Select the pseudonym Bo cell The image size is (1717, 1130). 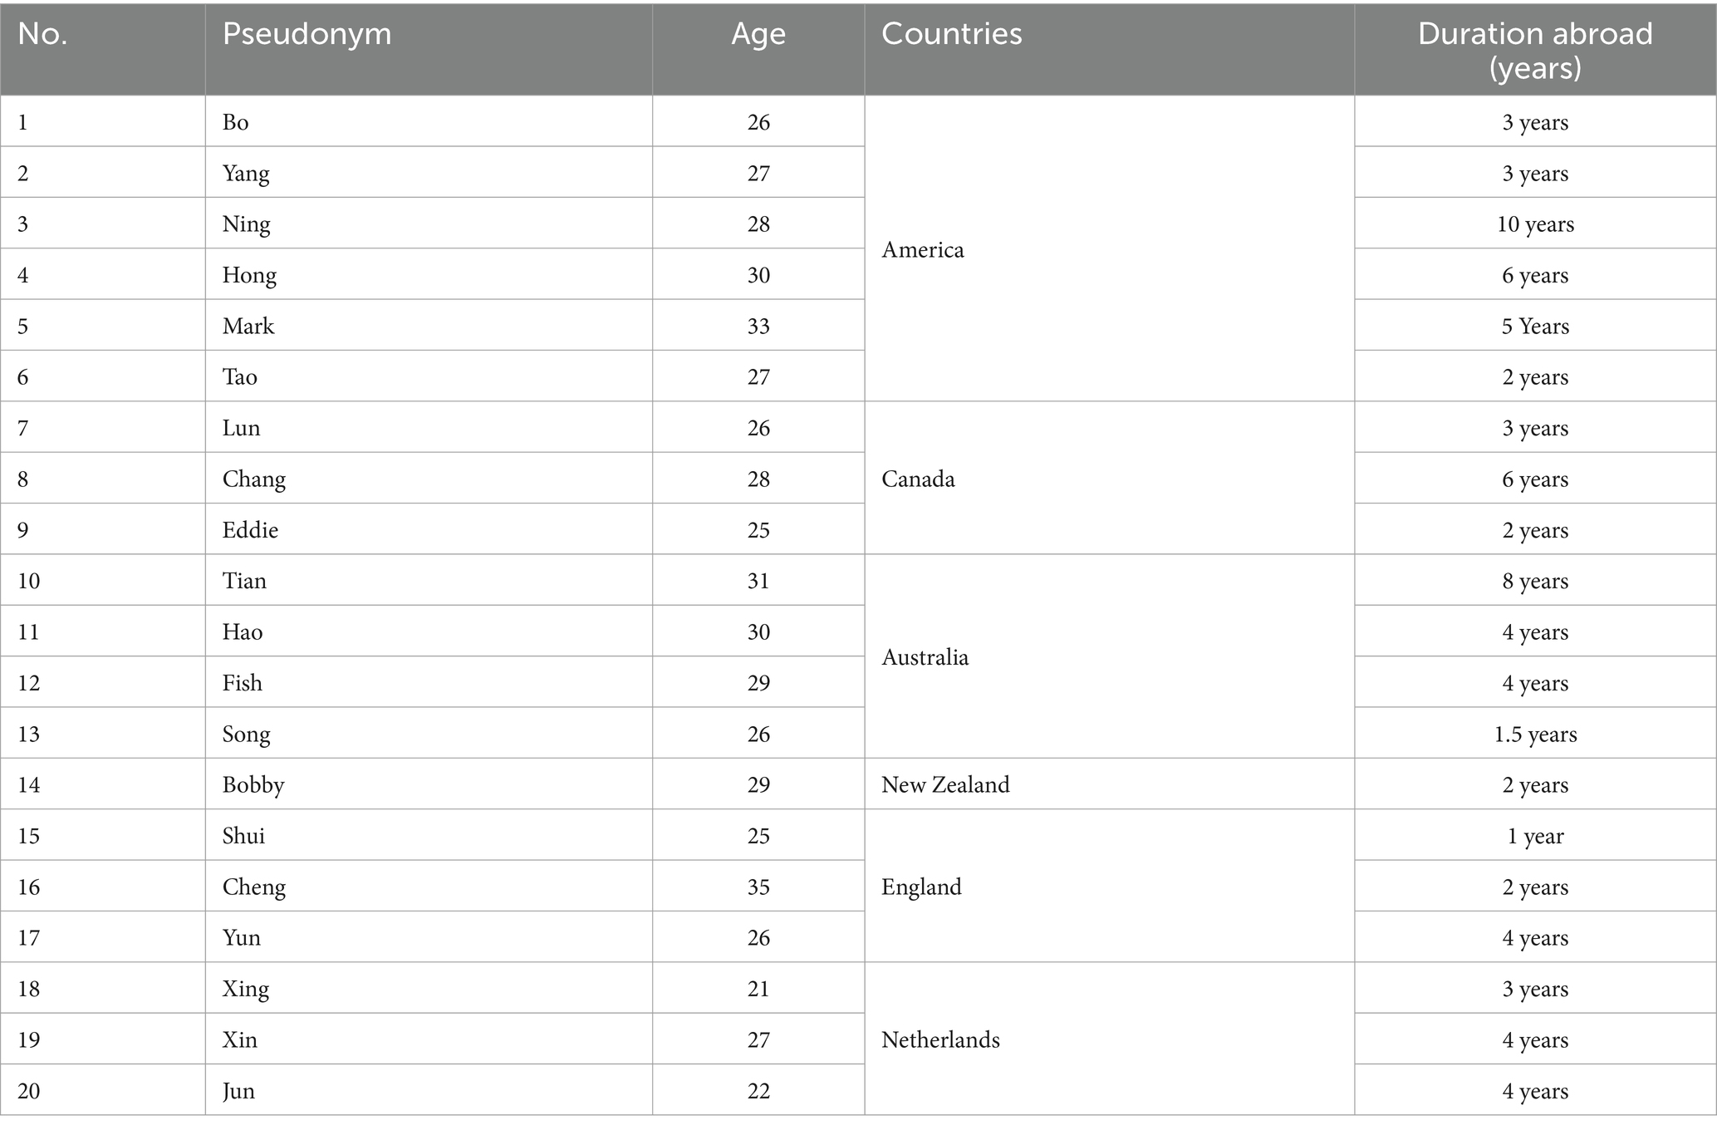tap(429, 122)
